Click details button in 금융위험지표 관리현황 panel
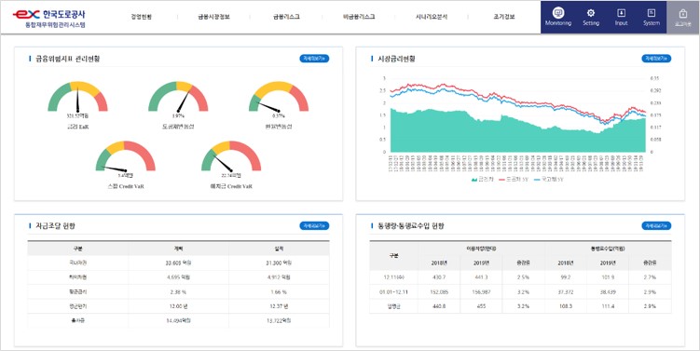This screenshot has width=700, height=351. (x=314, y=59)
